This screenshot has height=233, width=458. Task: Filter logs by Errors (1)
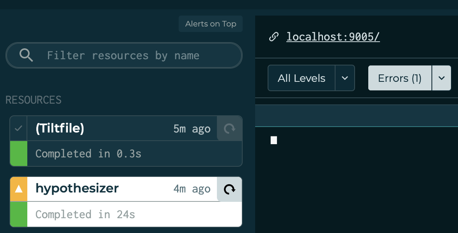[399, 78]
